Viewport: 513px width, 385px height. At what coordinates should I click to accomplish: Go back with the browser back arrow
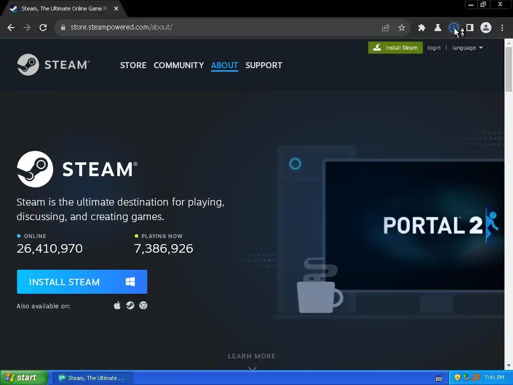tap(11, 28)
